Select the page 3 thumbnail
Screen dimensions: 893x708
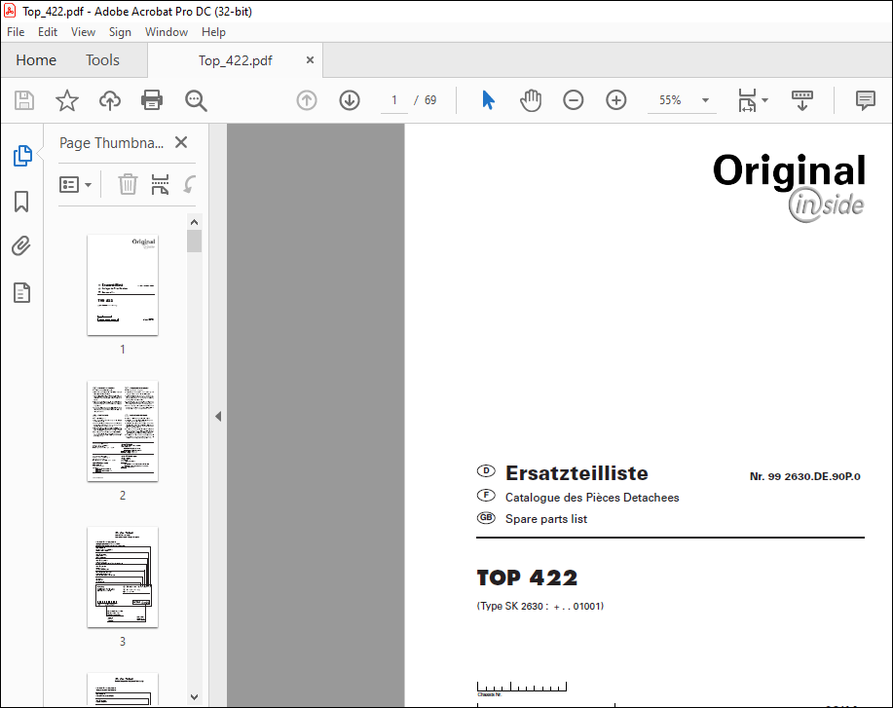123,577
